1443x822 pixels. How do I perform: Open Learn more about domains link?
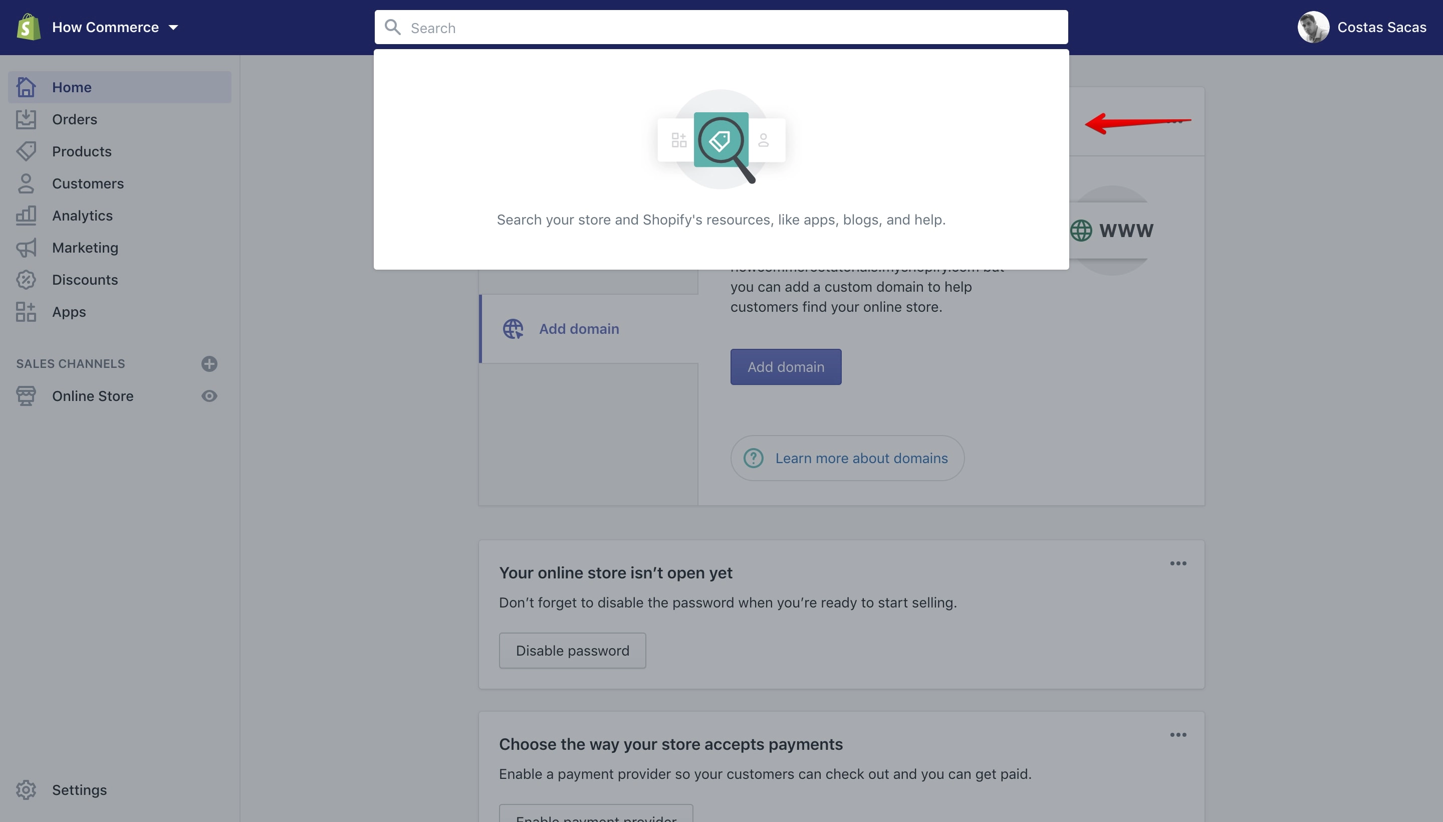pos(861,458)
